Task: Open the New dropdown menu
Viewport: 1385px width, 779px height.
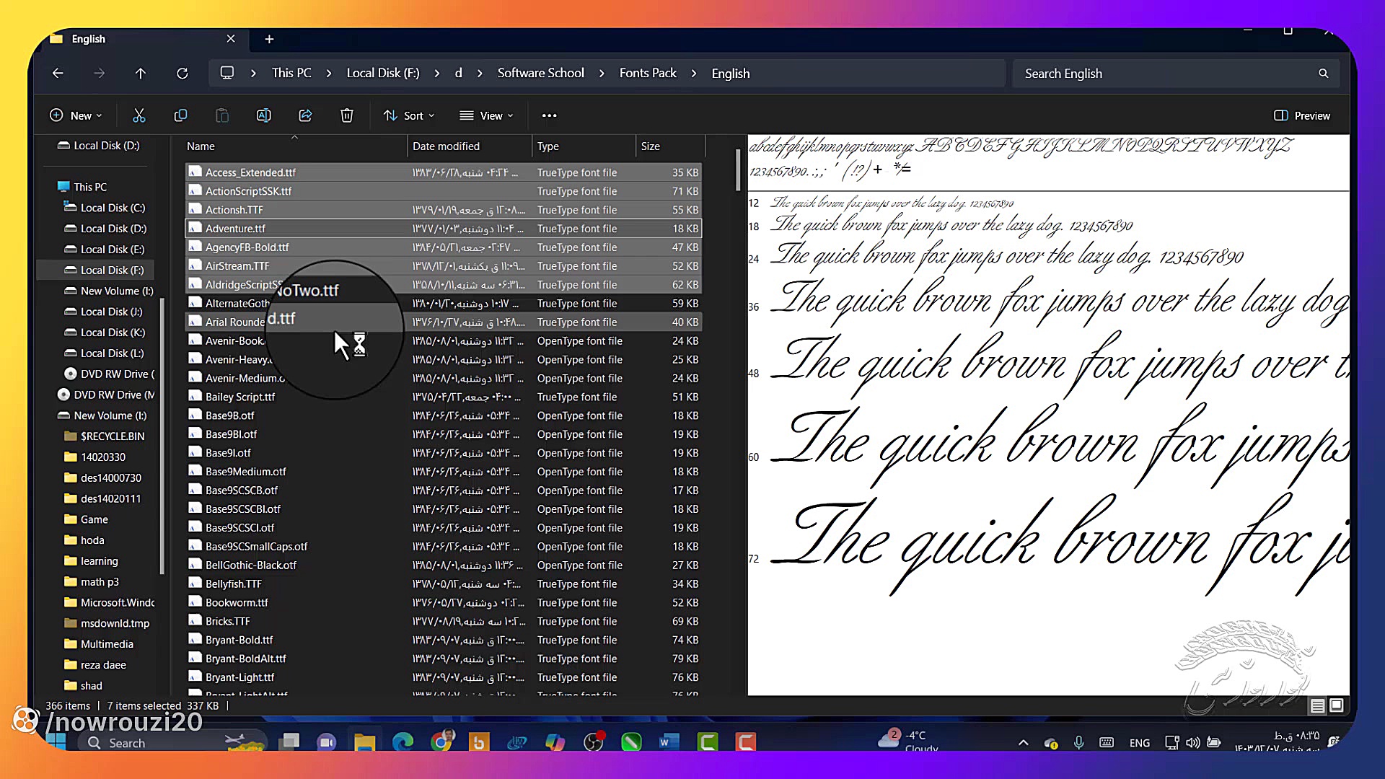Action: tap(76, 115)
